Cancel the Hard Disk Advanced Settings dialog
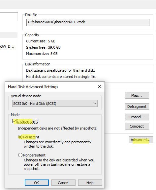This screenshot has height=190, width=156. click(x=63, y=183)
